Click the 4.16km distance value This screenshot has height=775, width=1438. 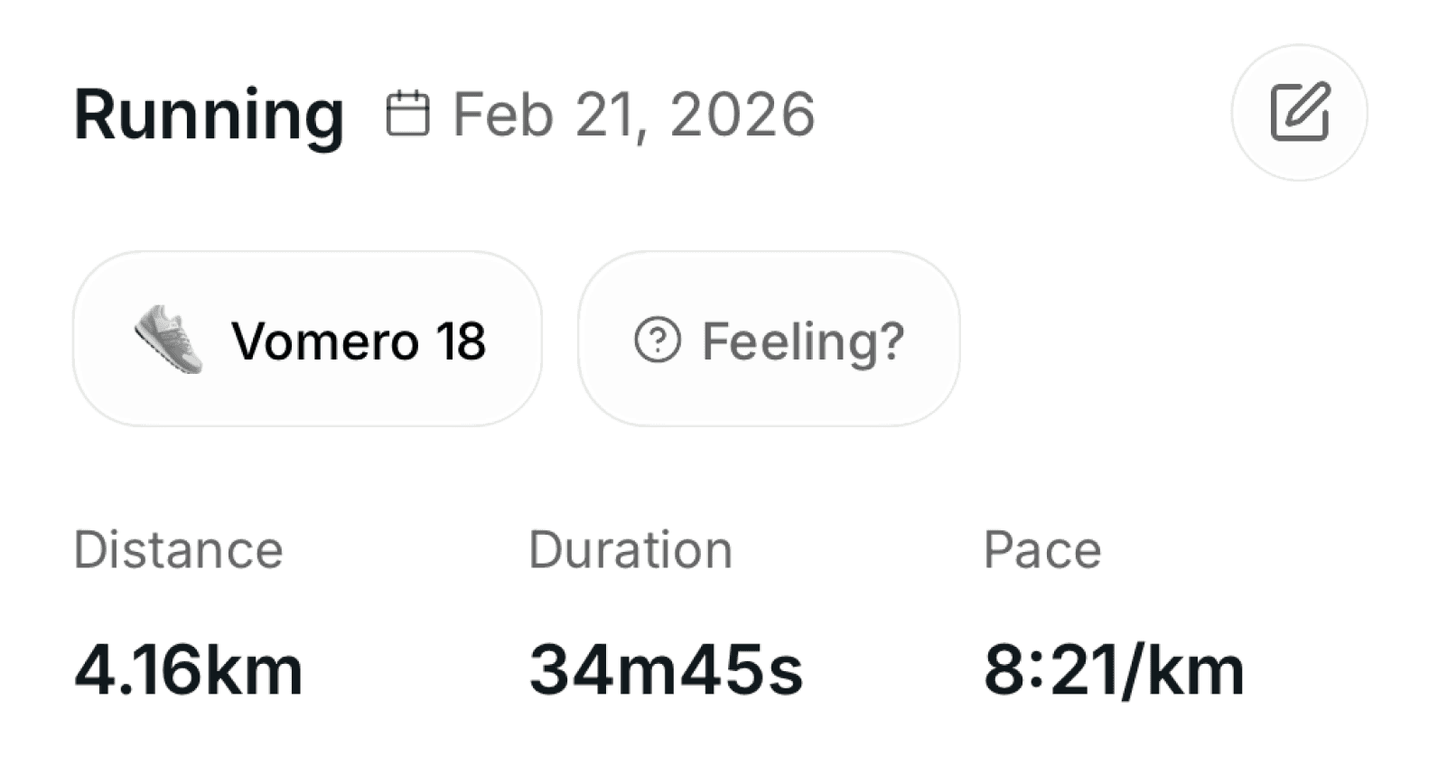pyautogui.click(x=189, y=670)
